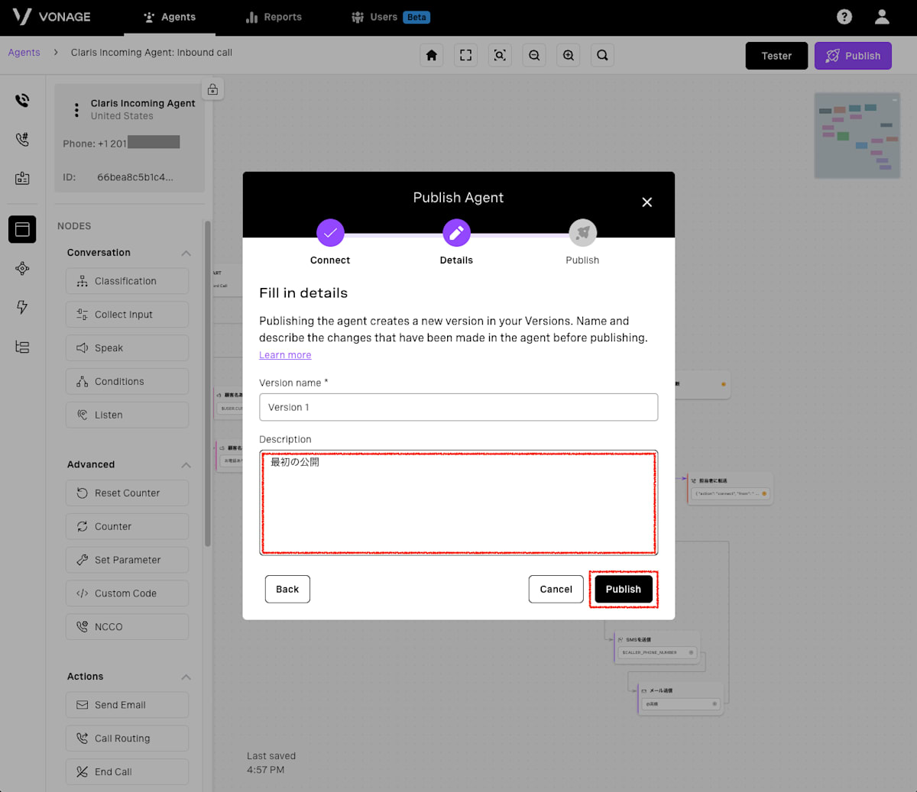Collapse the Conversation nodes section

pos(186,253)
